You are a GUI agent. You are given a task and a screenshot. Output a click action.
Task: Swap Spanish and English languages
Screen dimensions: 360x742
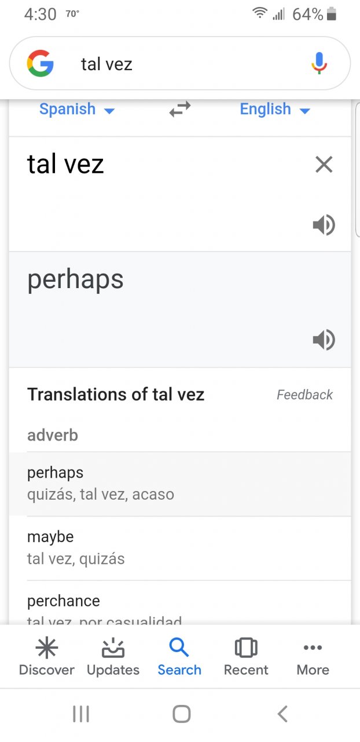(x=179, y=110)
